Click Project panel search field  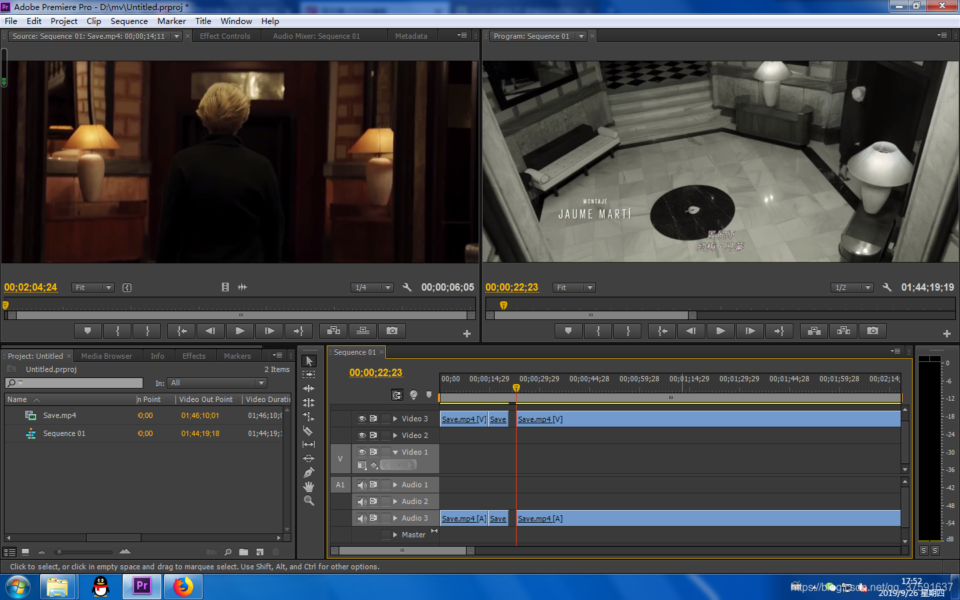click(74, 383)
